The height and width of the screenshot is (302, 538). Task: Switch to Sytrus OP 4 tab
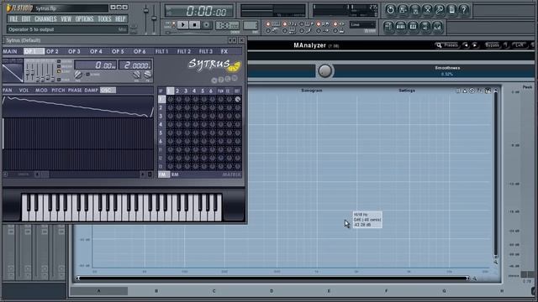point(96,51)
